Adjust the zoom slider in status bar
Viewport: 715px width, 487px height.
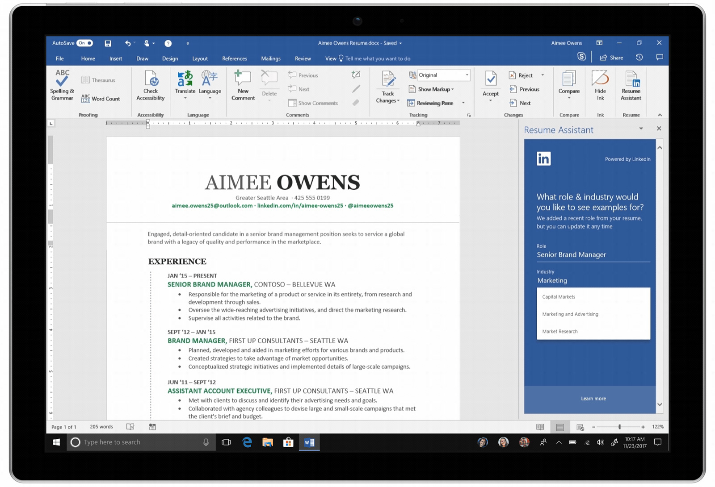[x=619, y=427]
